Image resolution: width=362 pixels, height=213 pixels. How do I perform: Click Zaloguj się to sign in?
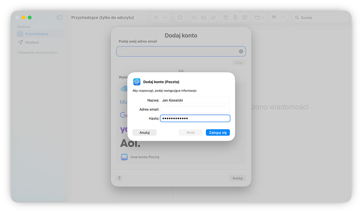click(x=218, y=132)
